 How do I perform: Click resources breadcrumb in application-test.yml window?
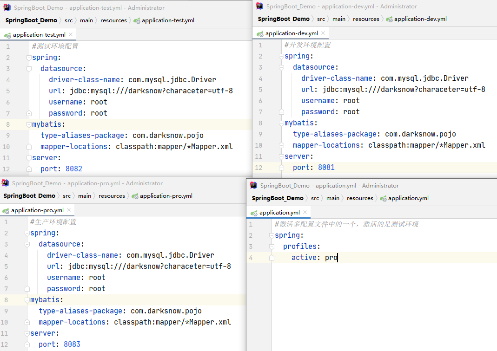point(113,20)
